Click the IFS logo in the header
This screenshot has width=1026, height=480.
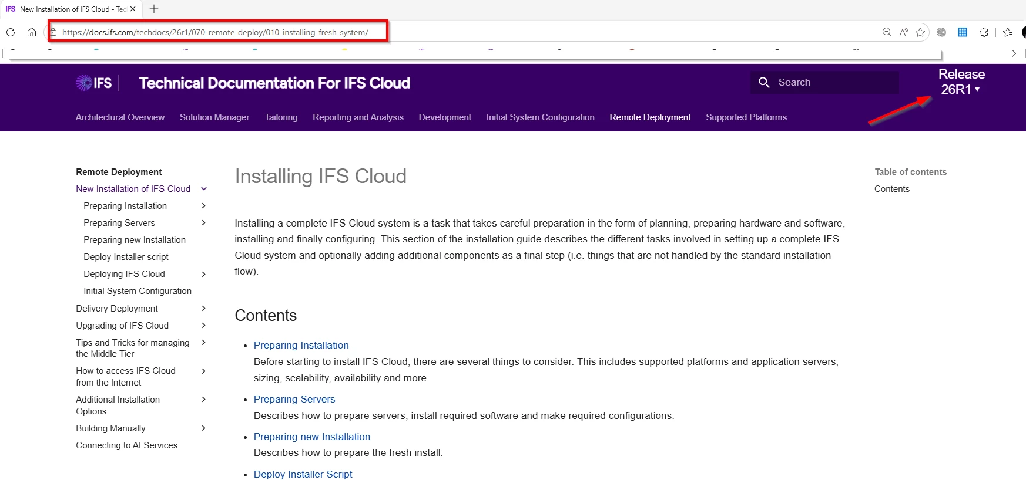(x=94, y=83)
